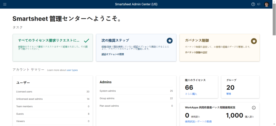Click the 0 使用済み value
This screenshot has height=126, width=276.
tap(187, 115)
